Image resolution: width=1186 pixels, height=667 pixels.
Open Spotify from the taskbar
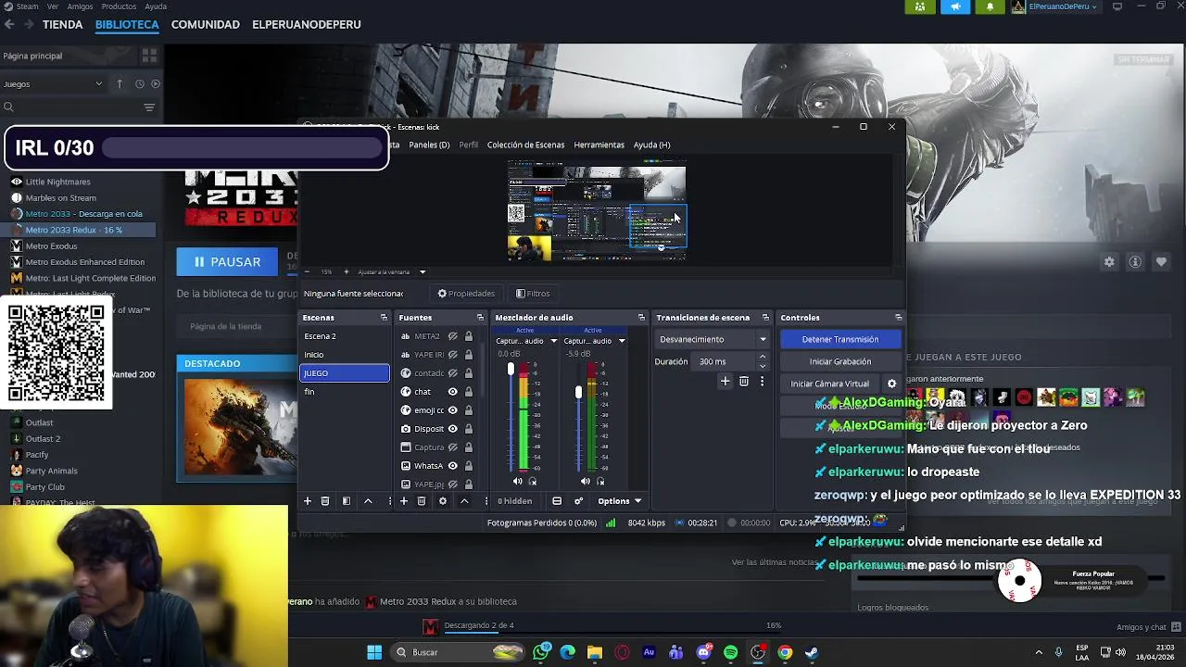coord(730,652)
